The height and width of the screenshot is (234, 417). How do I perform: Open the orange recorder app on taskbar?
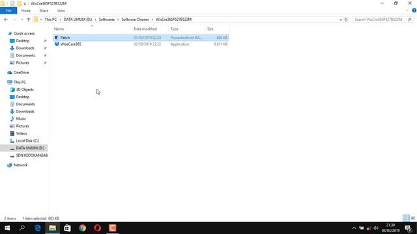[x=113, y=228]
